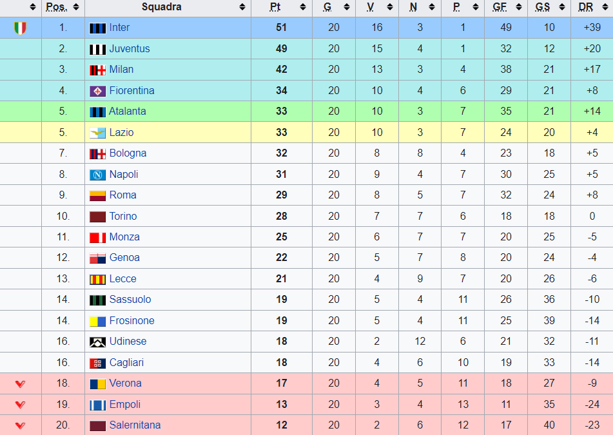Viewport: 613px width, 435px height.
Task: Click the Cagliari flag icon
Action: click(97, 363)
